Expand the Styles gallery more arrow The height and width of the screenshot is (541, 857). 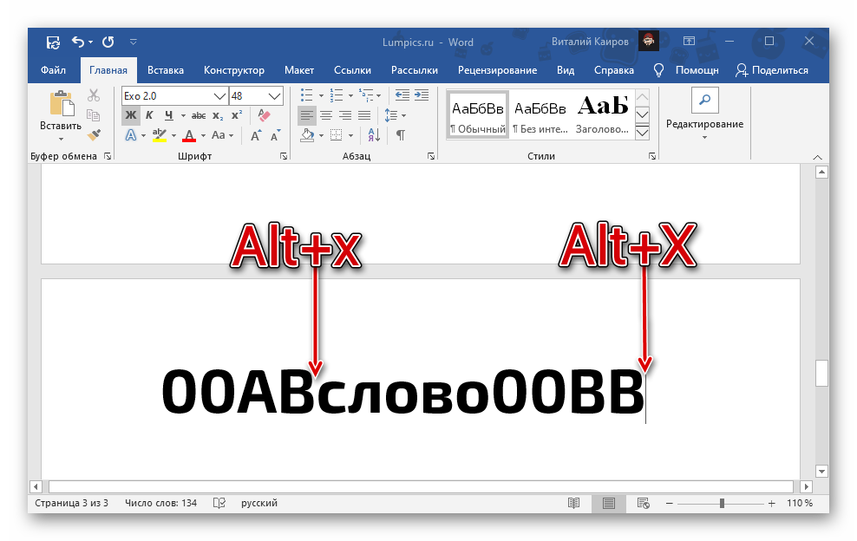(x=643, y=133)
